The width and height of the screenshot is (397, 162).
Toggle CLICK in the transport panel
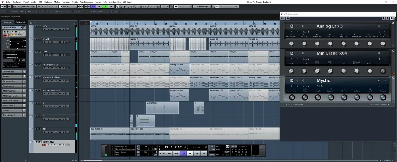212,146
